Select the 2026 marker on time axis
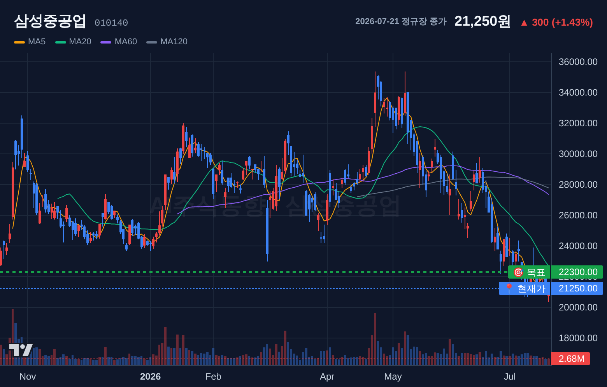607x387 pixels. click(150, 377)
